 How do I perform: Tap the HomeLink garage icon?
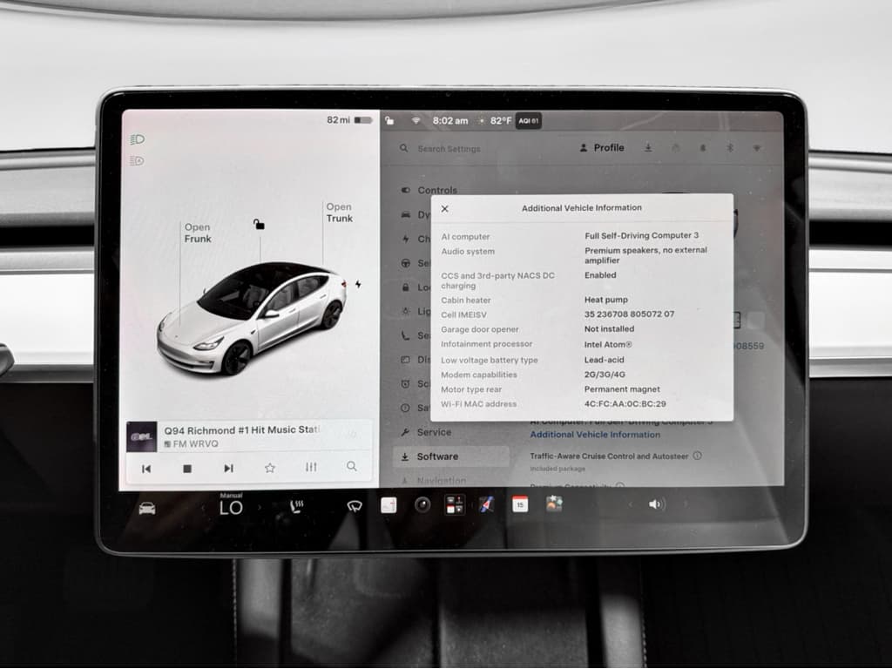click(x=675, y=148)
